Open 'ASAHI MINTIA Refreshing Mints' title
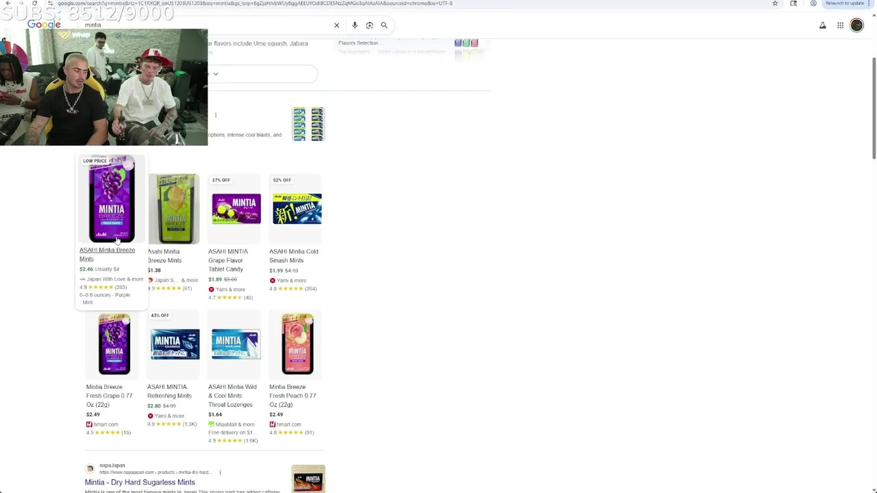This screenshot has width=877, height=493. tap(169, 391)
